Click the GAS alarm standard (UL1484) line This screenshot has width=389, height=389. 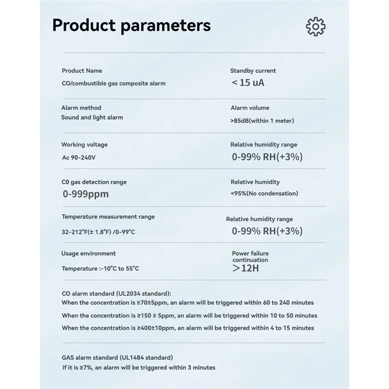[117, 357]
